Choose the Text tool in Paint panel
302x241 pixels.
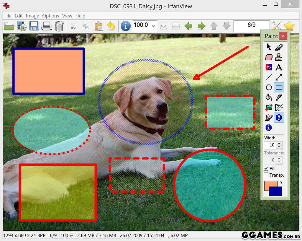click(x=279, y=67)
